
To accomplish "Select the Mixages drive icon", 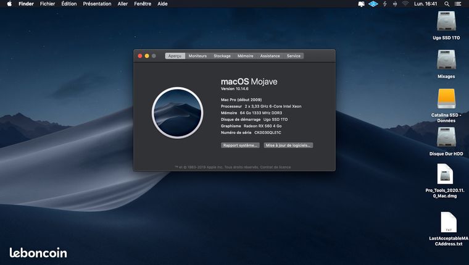I will (446, 60).
